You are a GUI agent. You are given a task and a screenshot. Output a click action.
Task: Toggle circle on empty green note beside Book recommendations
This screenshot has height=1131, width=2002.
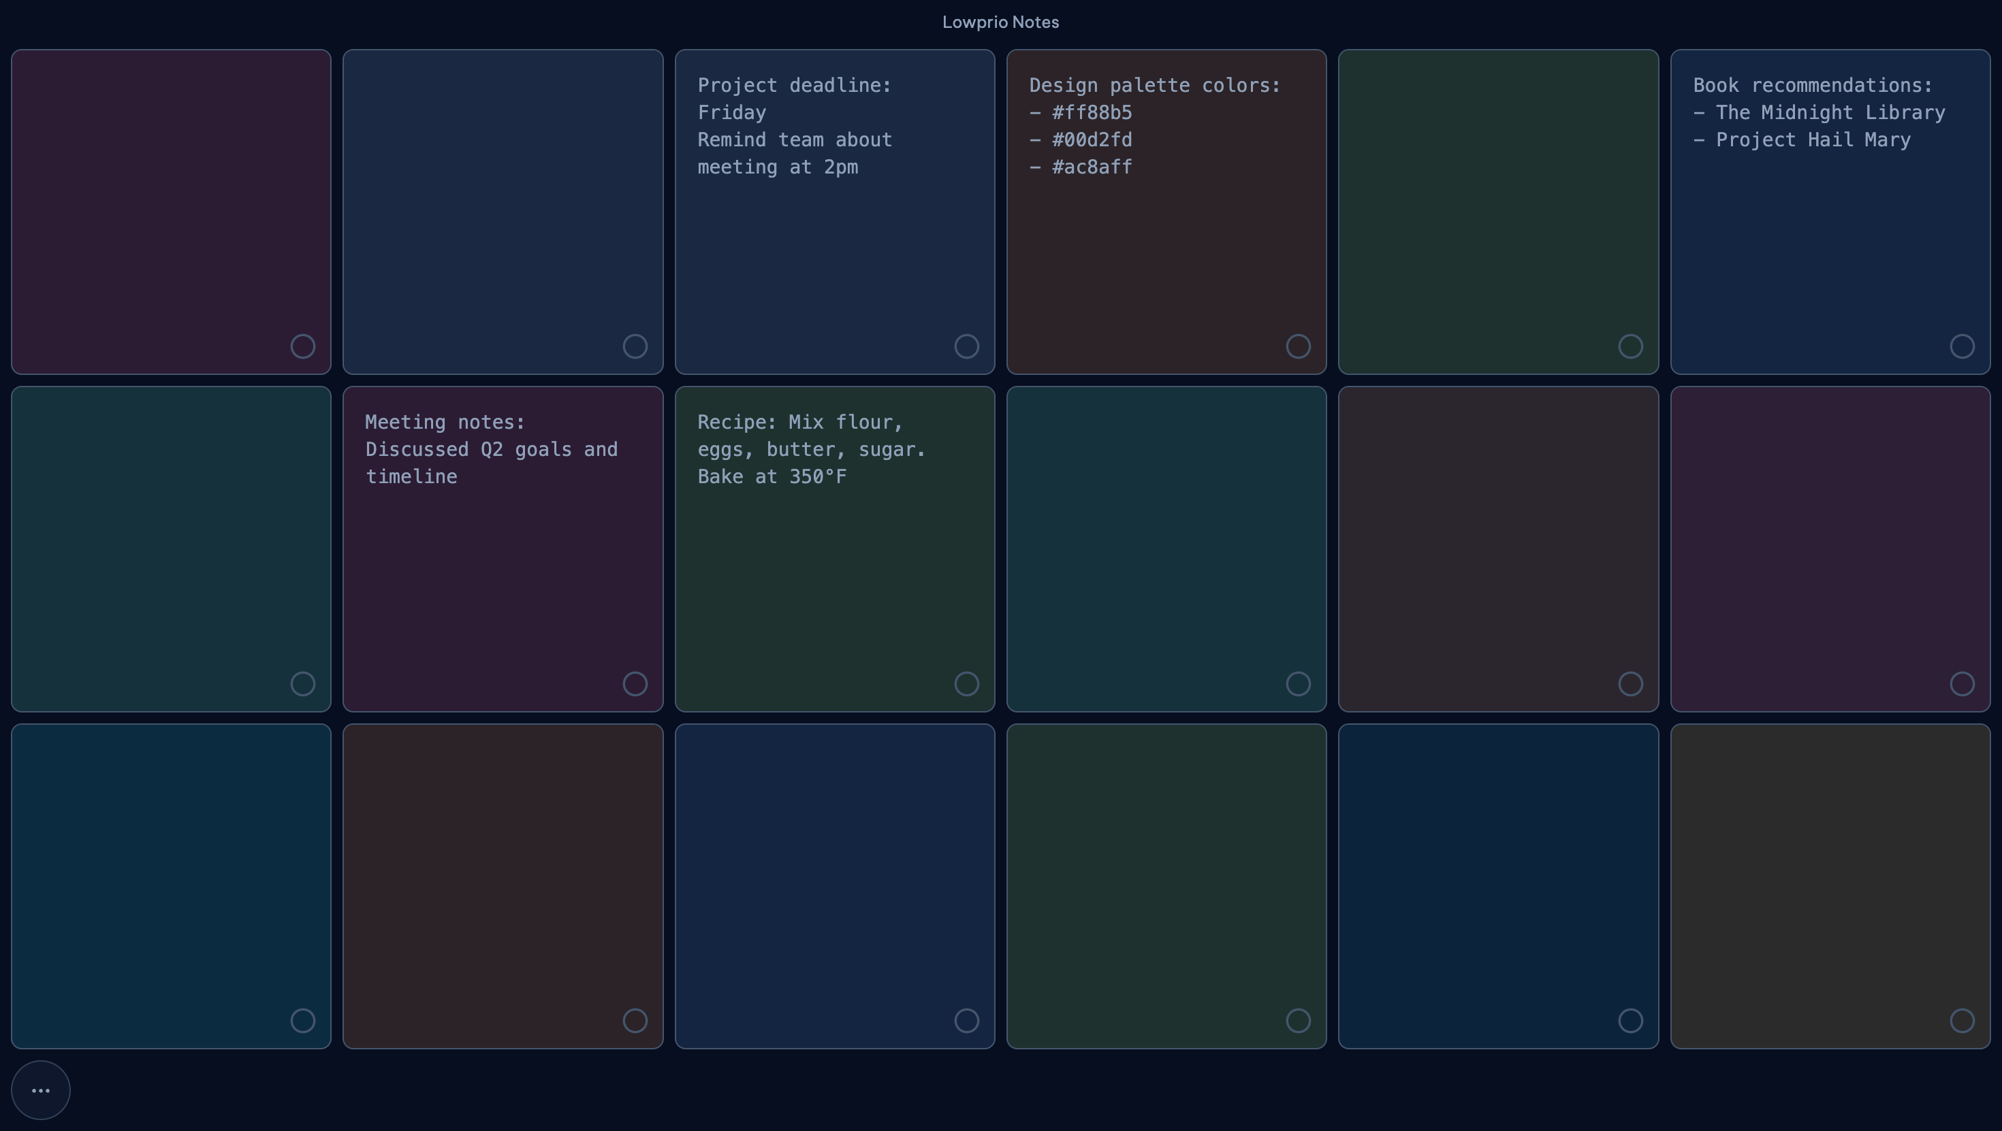click(x=1630, y=346)
